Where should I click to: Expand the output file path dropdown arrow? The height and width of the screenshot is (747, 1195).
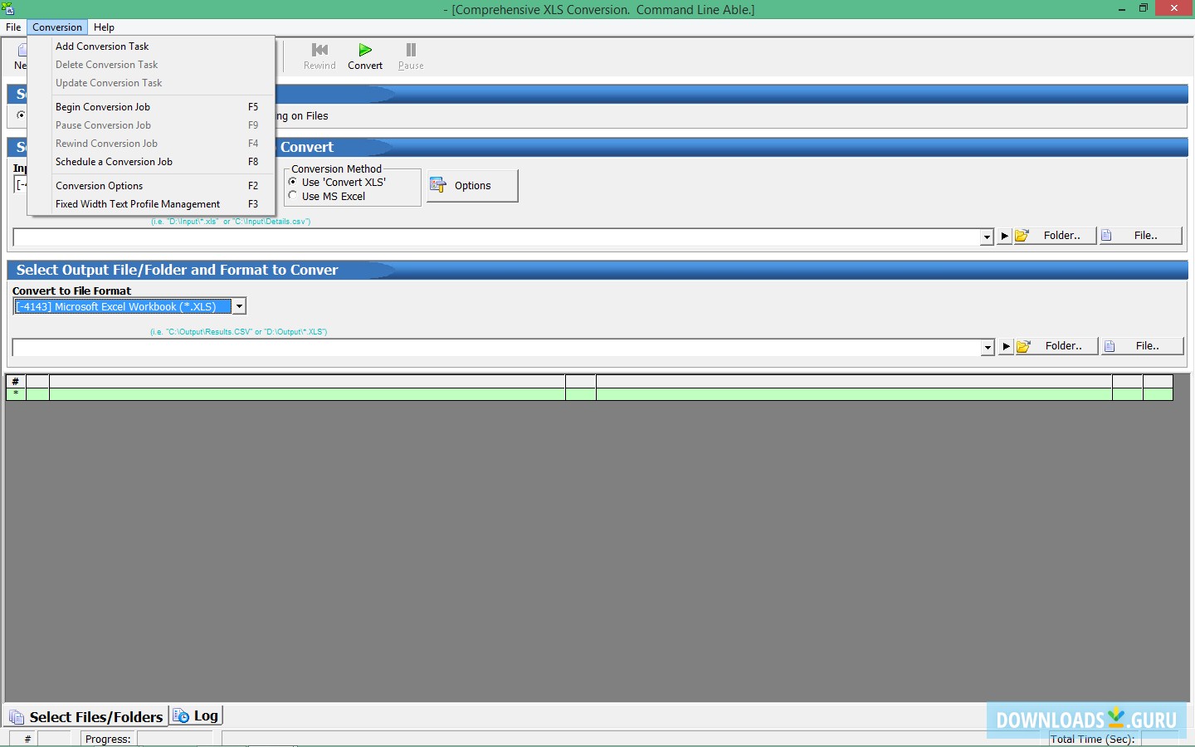click(988, 347)
